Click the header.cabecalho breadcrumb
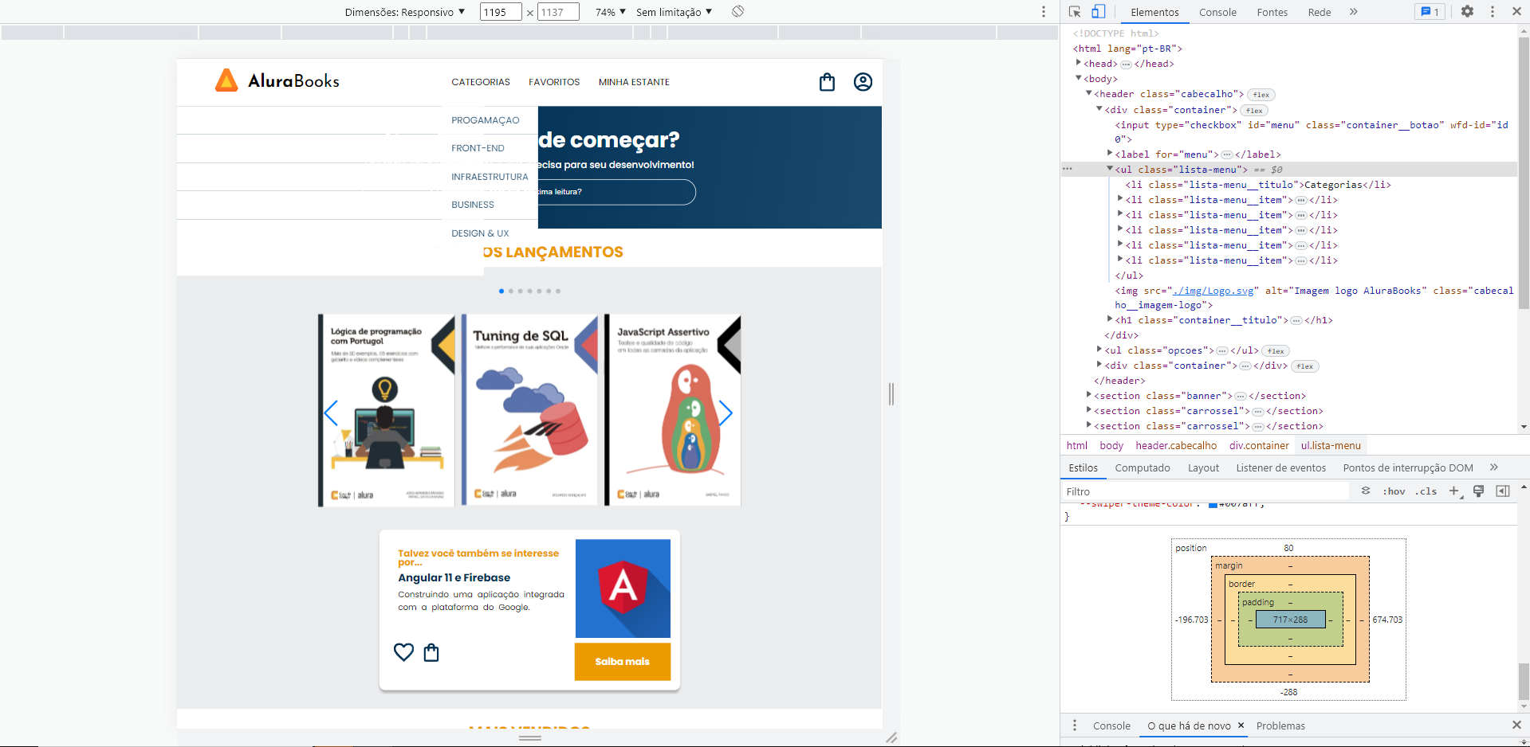Image resolution: width=1530 pixels, height=747 pixels. click(x=1176, y=445)
